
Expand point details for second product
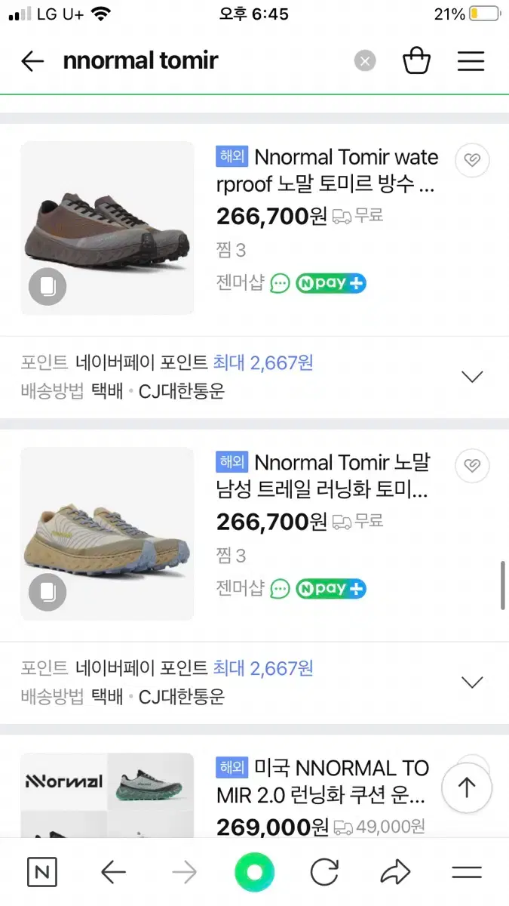point(472,682)
